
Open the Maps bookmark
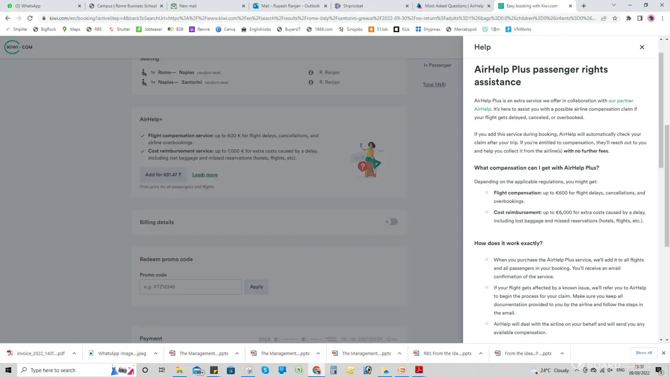point(71,29)
